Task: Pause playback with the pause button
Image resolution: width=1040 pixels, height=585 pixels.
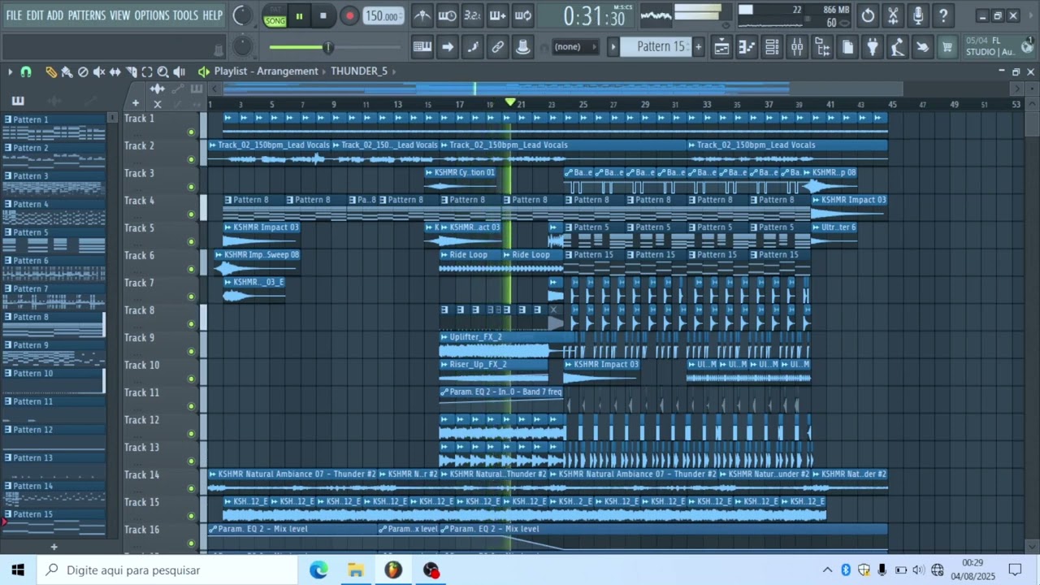Action: (299, 16)
